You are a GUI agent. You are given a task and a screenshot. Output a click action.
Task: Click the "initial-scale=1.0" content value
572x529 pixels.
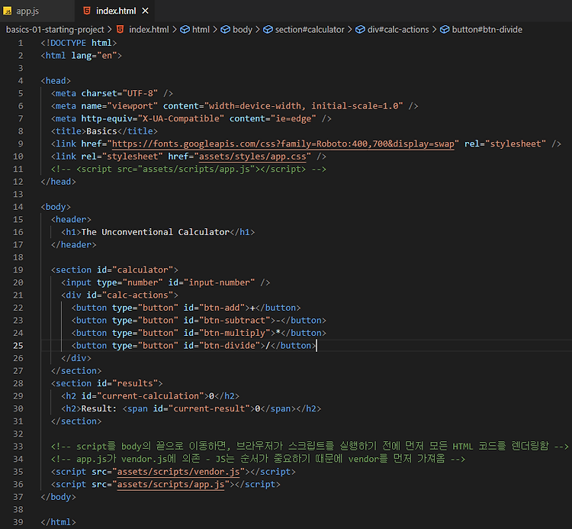(x=355, y=106)
